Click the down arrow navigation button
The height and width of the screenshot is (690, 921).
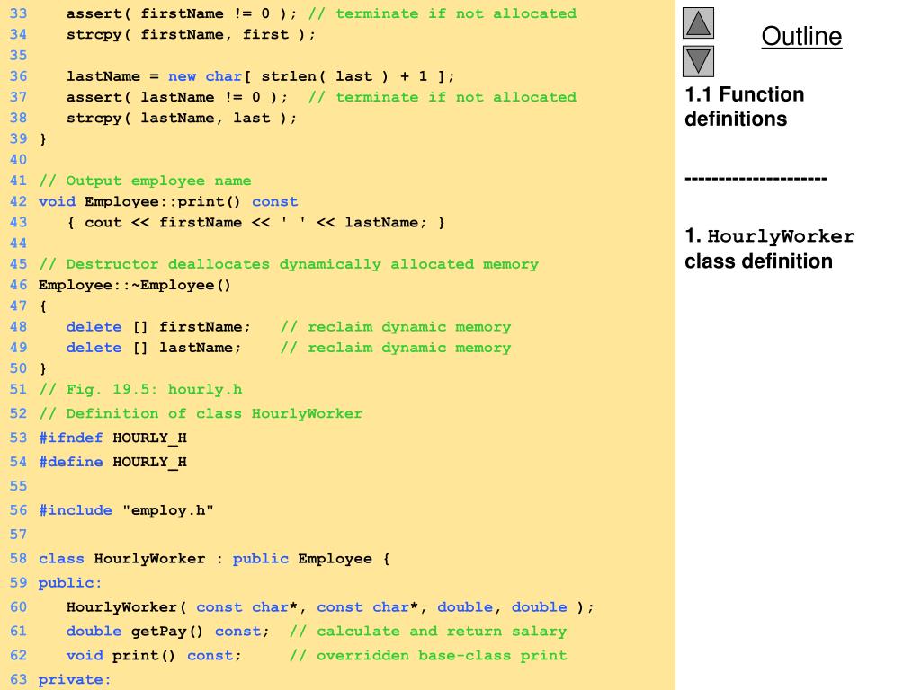tap(698, 61)
